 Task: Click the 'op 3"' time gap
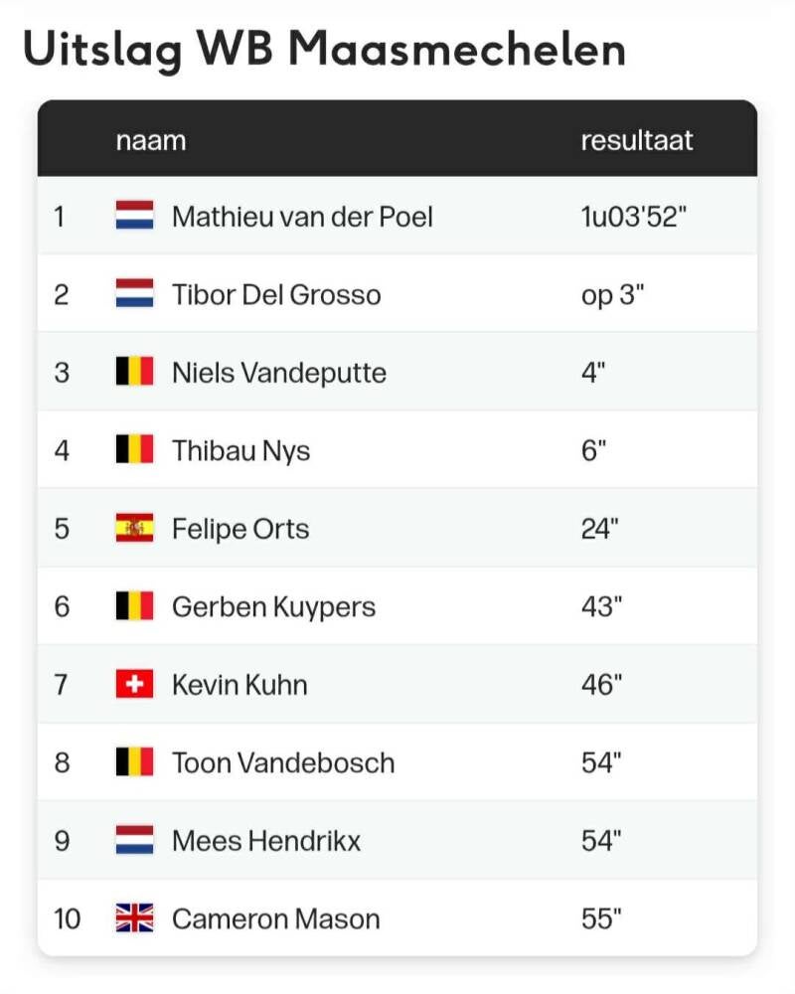pyautogui.click(x=612, y=294)
